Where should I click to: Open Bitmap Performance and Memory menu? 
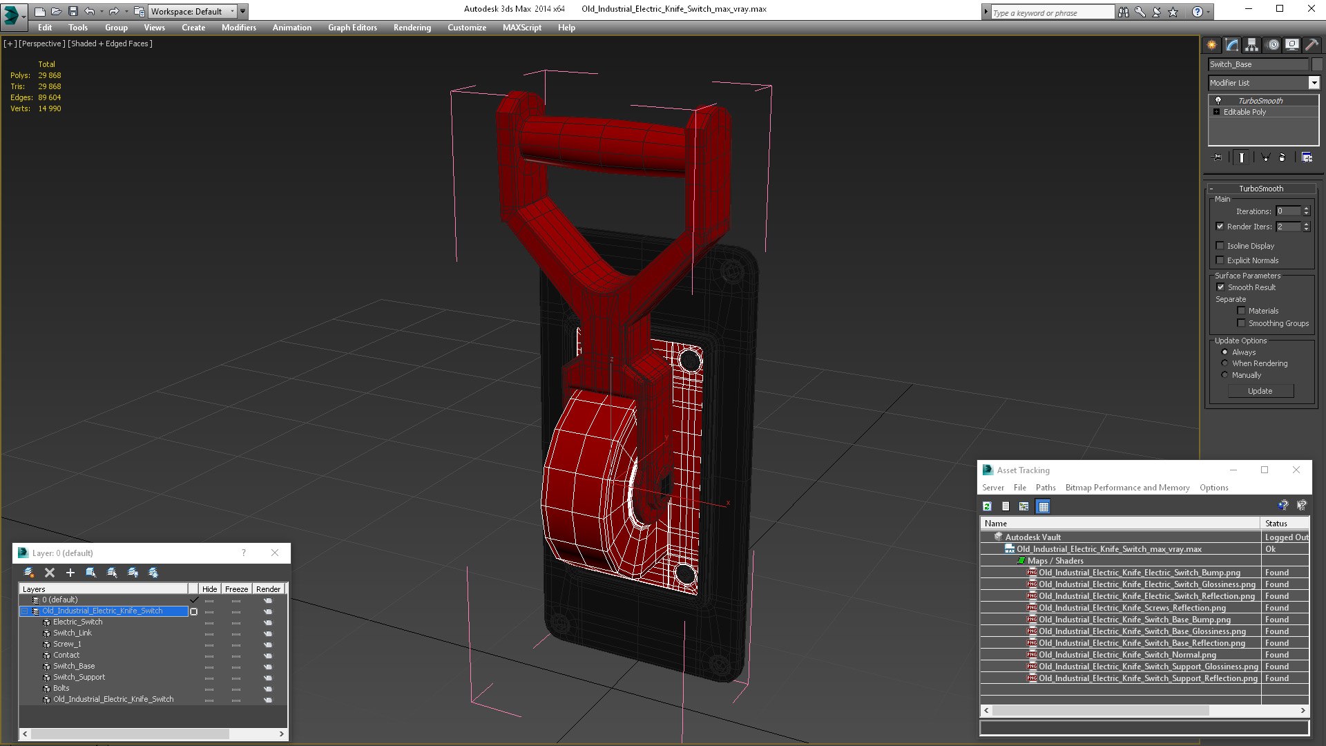tap(1127, 488)
